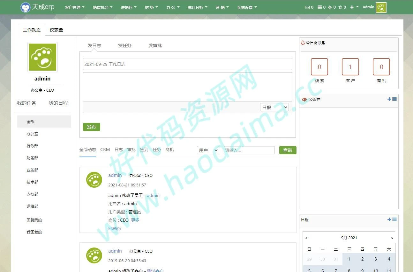Open the 日程 list icon
This screenshot has width=413, height=272.
click(x=394, y=220)
